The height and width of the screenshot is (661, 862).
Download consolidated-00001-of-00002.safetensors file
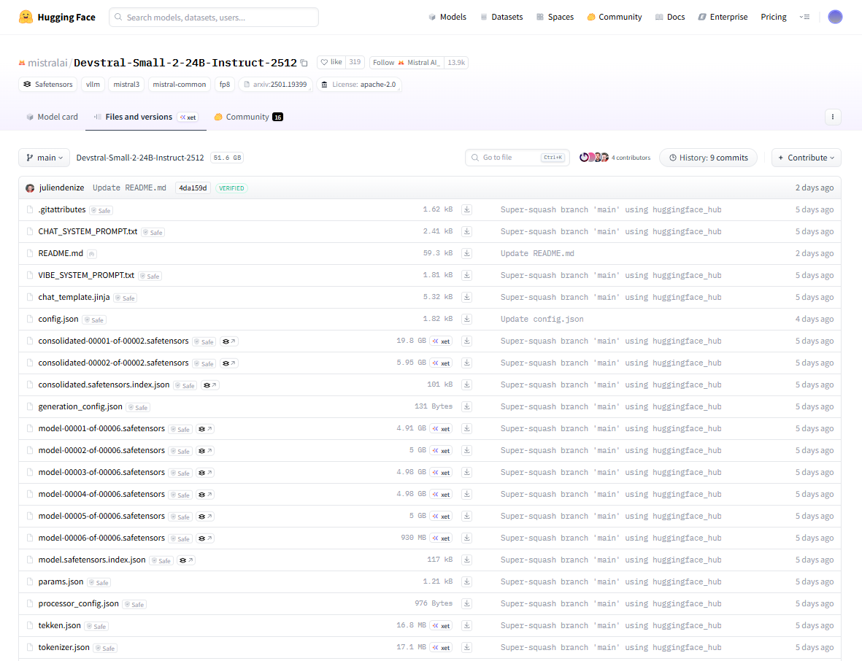466,341
